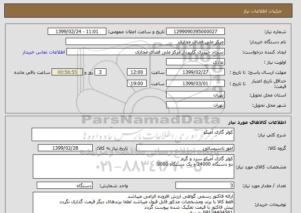Click the goods specification text area
The image size is (301, 213).
(133, 166)
